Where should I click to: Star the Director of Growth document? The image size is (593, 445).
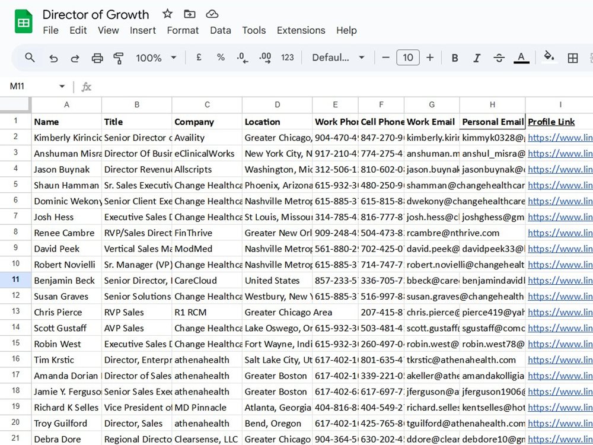point(167,14)
